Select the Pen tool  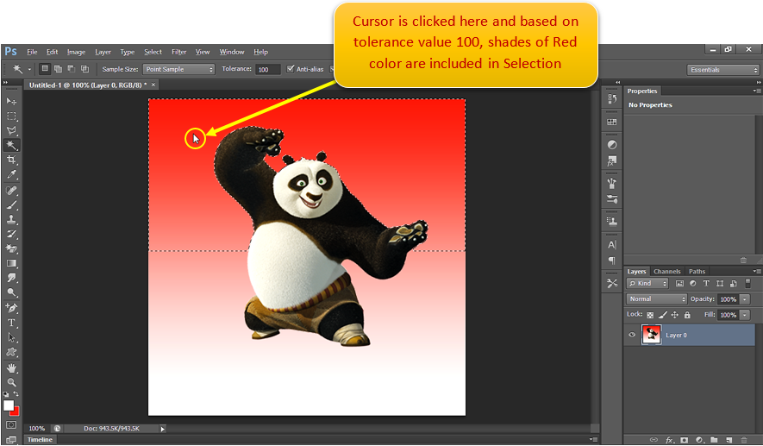11,308
